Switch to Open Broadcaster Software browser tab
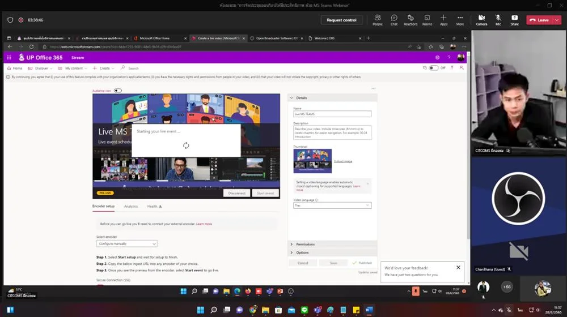This screenshot has width=567, height=317. (276, 38)
